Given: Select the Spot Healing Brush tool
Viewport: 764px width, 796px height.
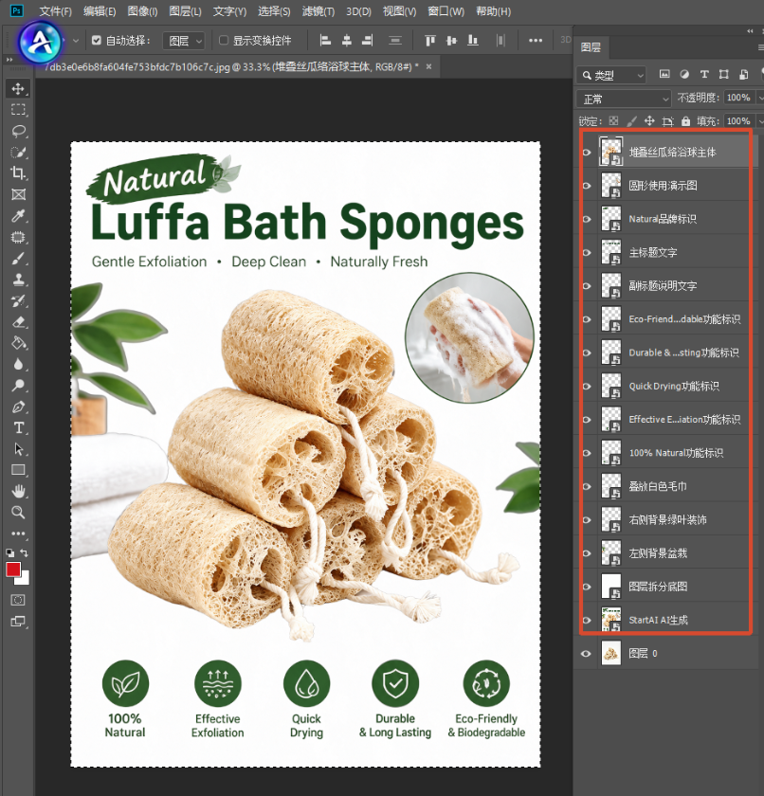Looking at the screenshot, I should (x=18, y=237).
